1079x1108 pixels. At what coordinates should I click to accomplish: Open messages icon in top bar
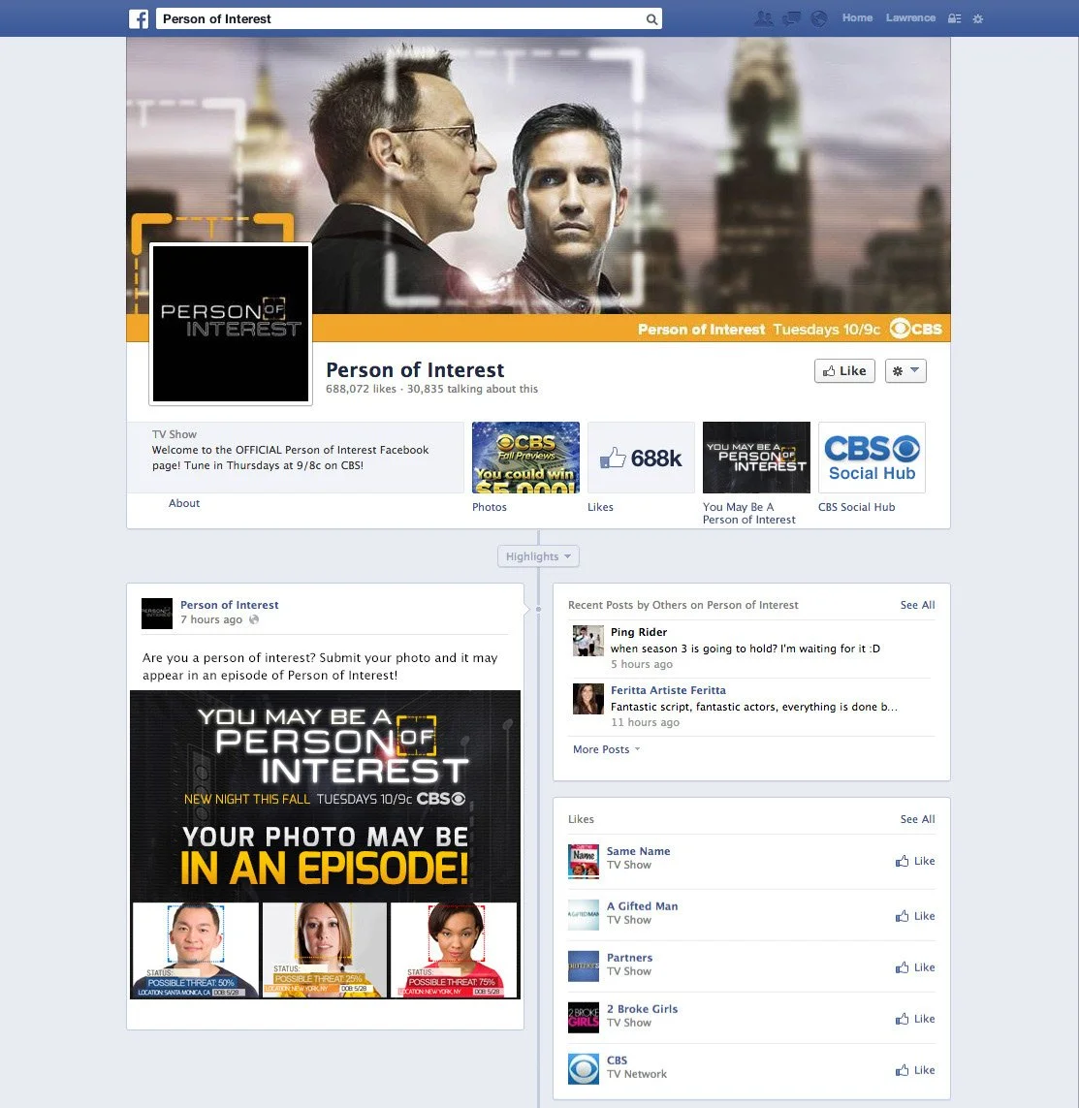791,18
